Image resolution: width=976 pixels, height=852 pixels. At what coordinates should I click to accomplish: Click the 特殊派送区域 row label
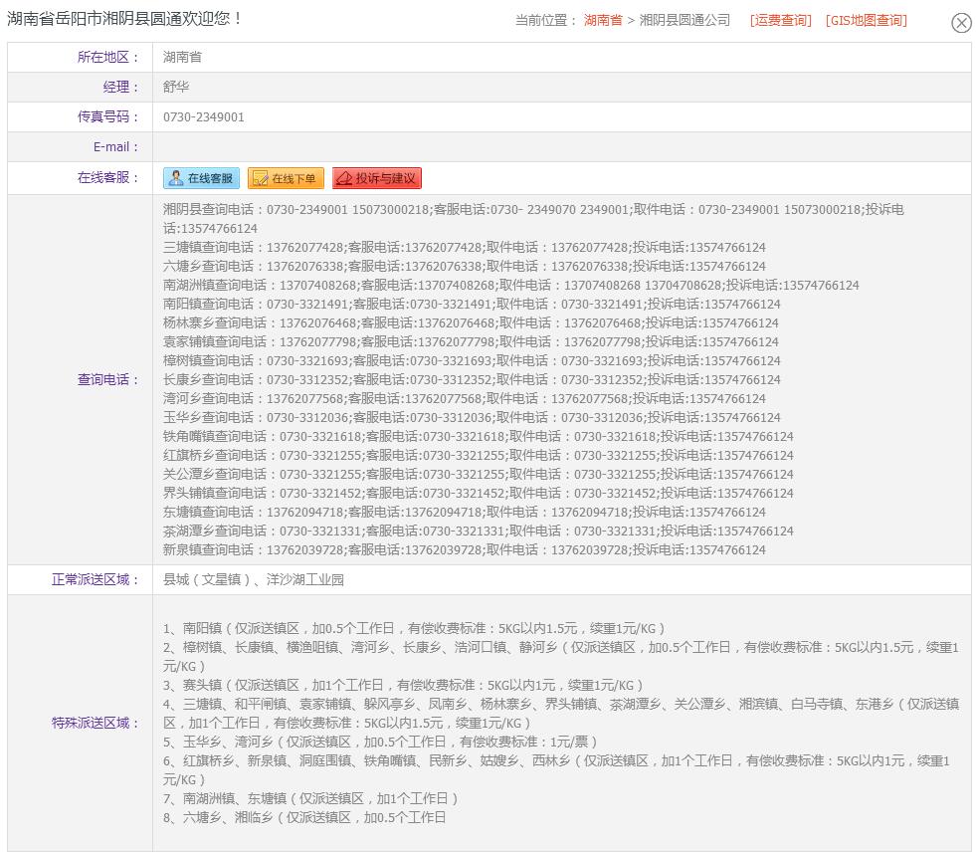(96, 723)
